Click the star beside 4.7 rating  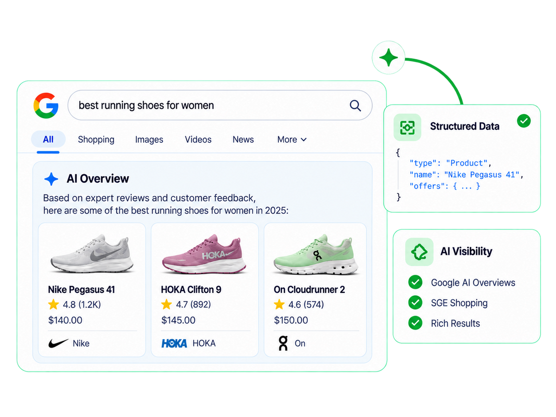(166, 304)
